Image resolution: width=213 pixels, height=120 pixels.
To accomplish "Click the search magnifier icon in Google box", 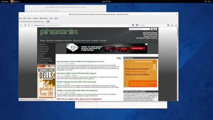I will click(168, 25).
